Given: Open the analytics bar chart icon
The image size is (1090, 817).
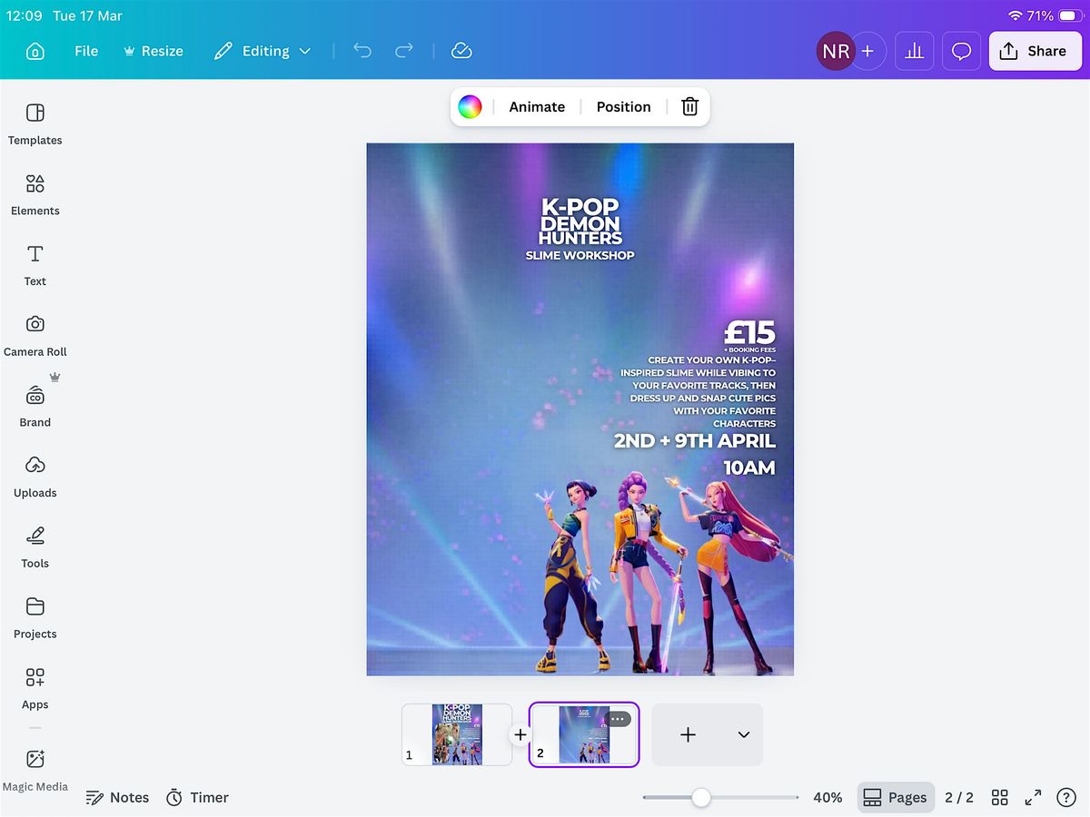Looking at the screenshot, I should [914, 52].
